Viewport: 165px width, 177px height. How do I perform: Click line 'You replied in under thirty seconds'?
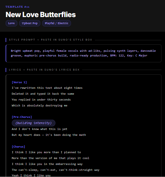click(41, 100)
